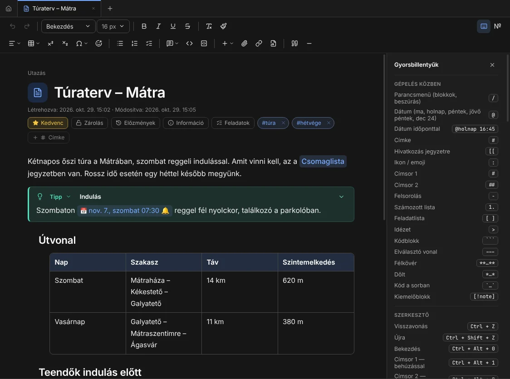Screen dimensions: 510x379
Task: Open the table insert dropdown
Action: (x=34, y=44)
